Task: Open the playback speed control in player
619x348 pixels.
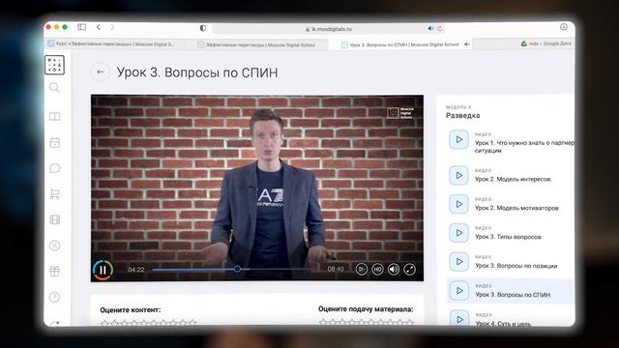Action: coord(361,270)
